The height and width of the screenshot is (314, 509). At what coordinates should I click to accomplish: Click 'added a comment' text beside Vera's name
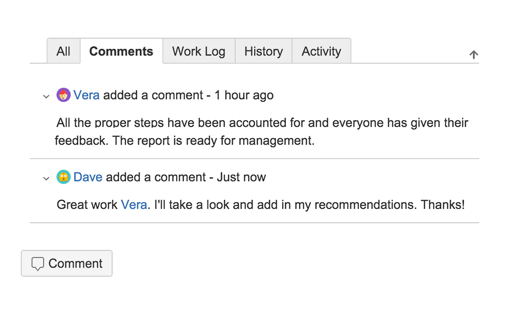click(x=153, y=95)
